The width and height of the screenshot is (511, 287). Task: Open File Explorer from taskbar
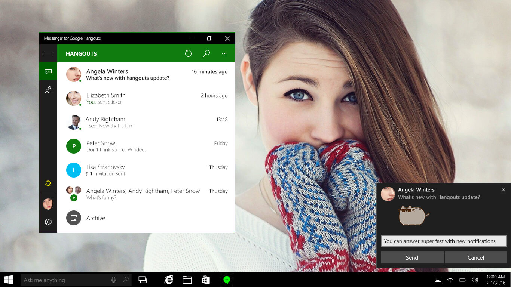(x=187, y=280)
